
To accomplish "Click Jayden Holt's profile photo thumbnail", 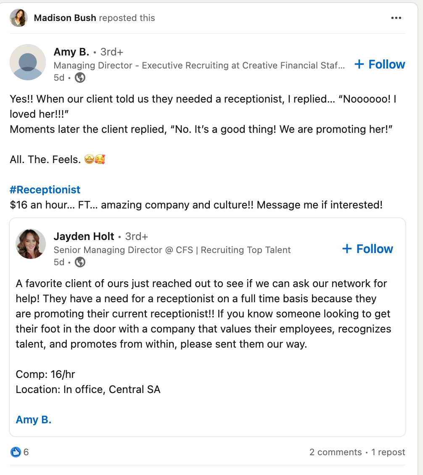I will [31, 244].
